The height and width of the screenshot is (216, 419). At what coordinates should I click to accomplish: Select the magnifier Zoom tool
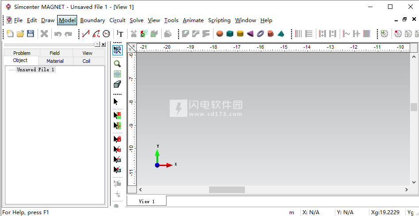point(117,64)
